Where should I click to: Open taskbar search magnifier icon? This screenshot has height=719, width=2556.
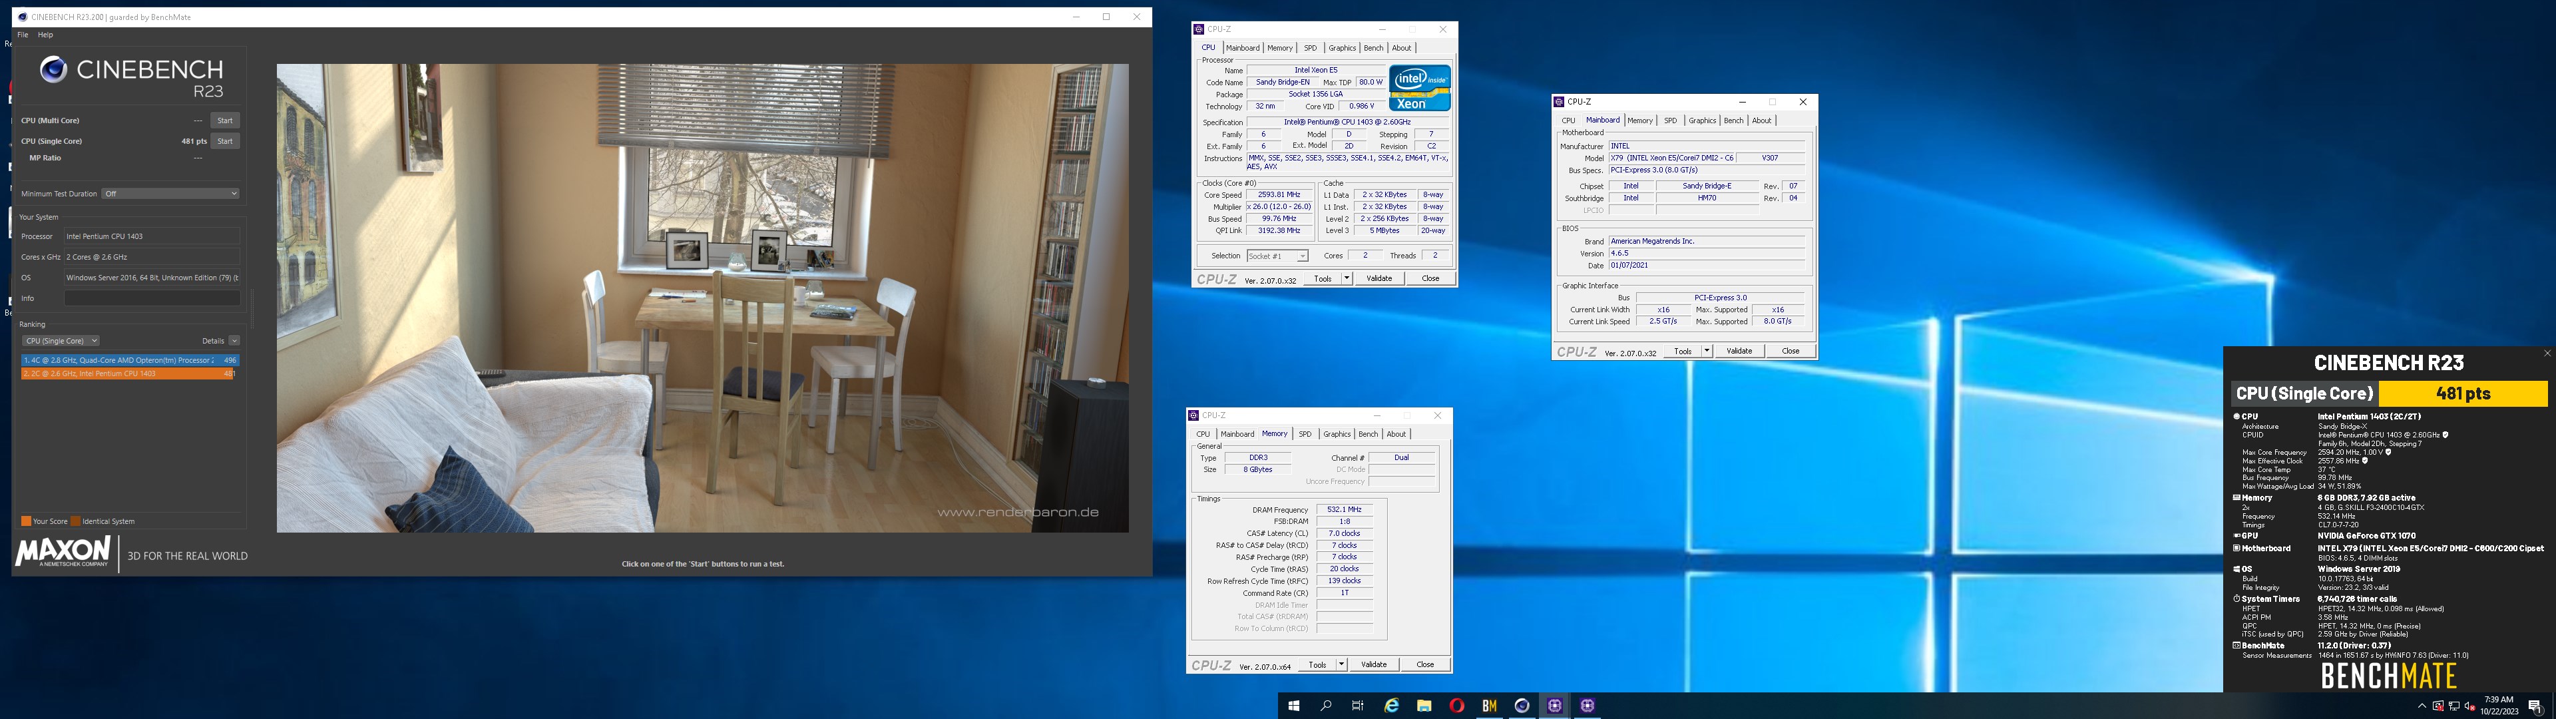(1326, 706)
